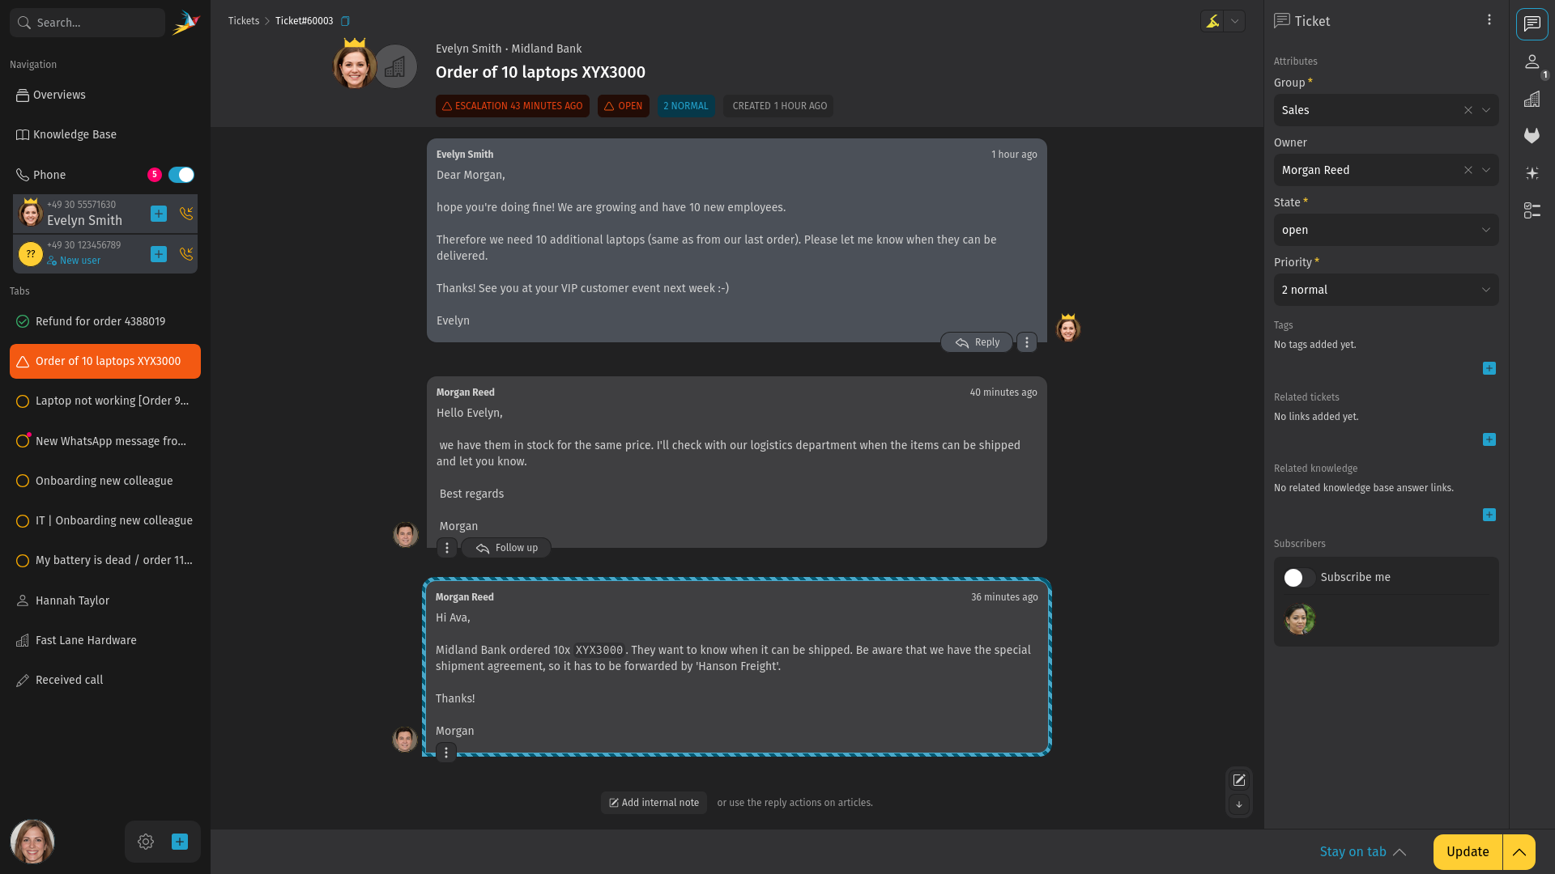Jump to bottom with down-arrow icon
This screenshot has height=874, width=1555.
[x=1238, y=804]
